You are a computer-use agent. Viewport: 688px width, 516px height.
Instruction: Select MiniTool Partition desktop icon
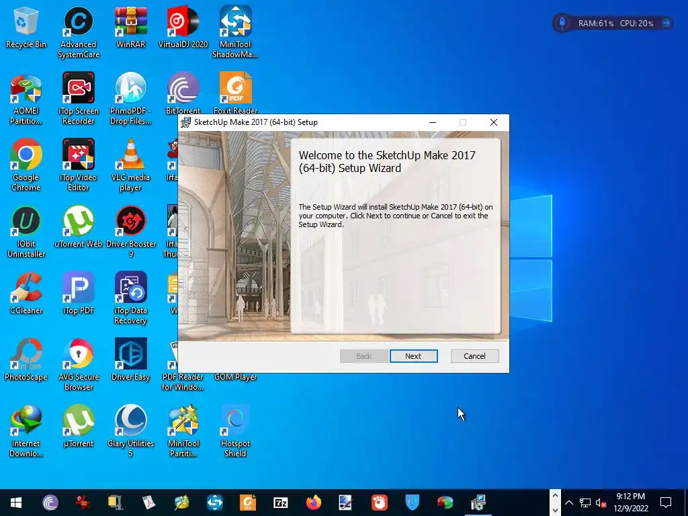click(x=183, y=432)
